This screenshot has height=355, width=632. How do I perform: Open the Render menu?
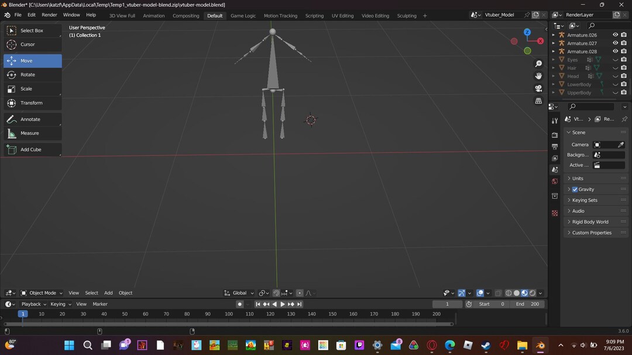click(49, 15)
